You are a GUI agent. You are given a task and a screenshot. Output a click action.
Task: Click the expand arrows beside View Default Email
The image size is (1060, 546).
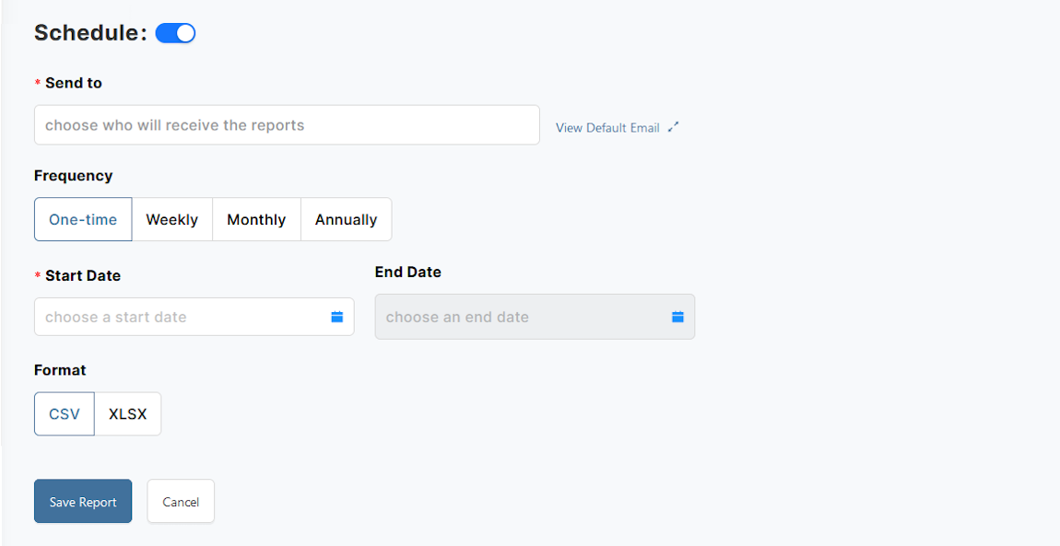pyautogui.click(x=673, y=127)
